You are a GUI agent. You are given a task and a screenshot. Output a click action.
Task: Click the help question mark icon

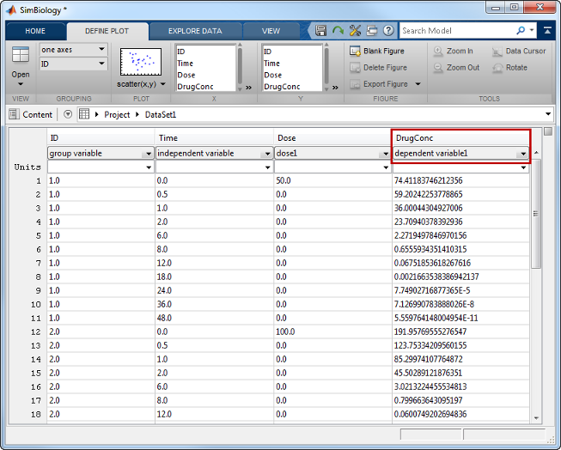point(388,30)
